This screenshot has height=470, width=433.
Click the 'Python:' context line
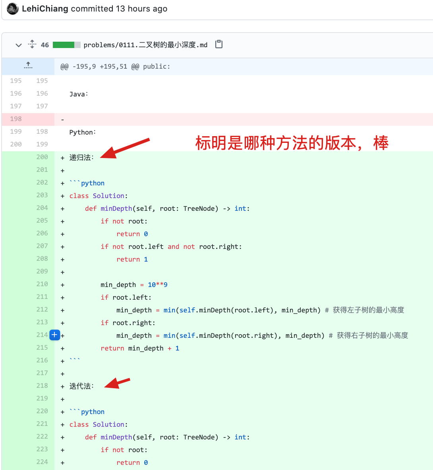[83, 132]
